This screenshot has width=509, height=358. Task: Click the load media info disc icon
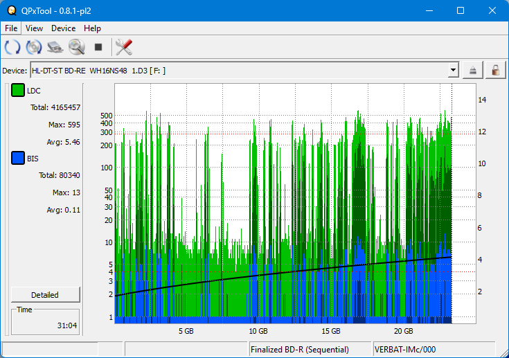34,47
